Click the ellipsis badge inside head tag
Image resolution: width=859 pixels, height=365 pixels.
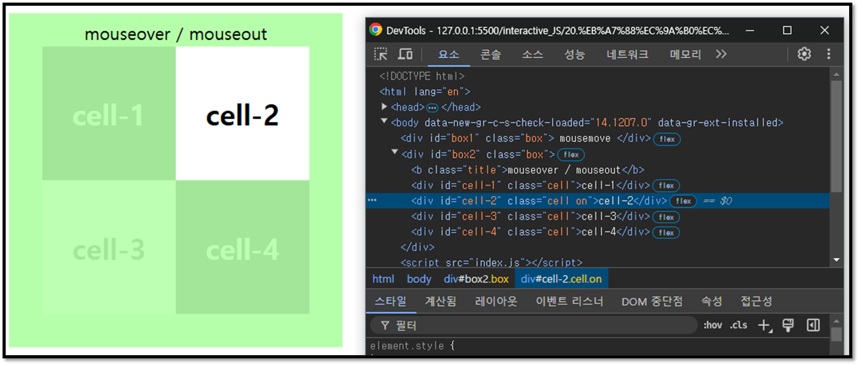432,108
